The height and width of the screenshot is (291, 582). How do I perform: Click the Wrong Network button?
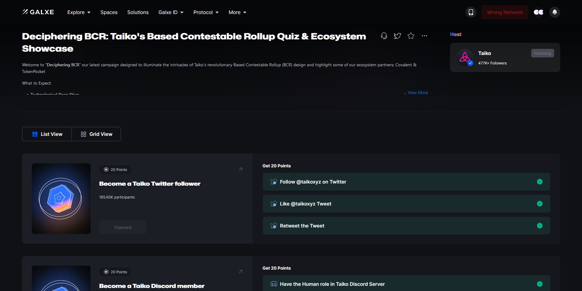(505, 12)
